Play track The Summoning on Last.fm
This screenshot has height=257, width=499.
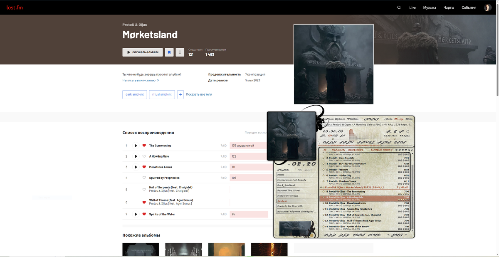pyautogui.click(x=136, y=146)
